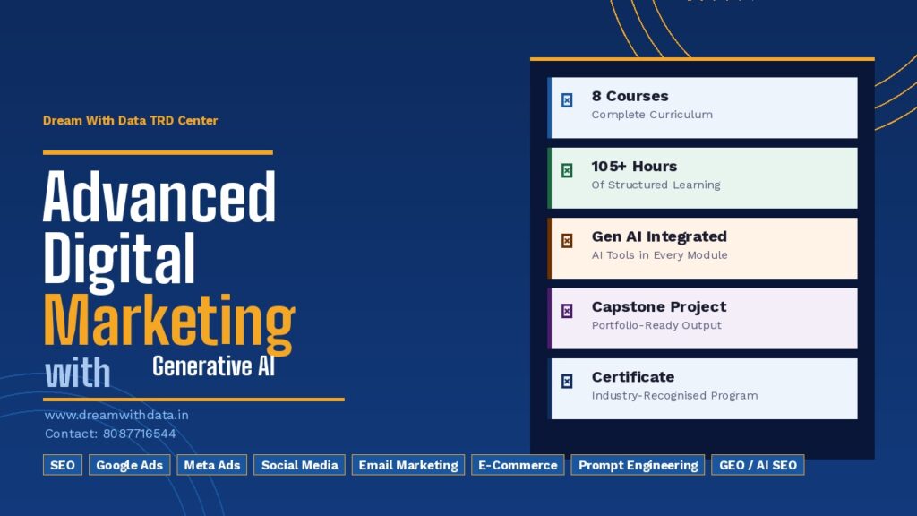Viewport: 917px width, 516px height.
Task: Click the light blue word with
Action: pos(78,374)
